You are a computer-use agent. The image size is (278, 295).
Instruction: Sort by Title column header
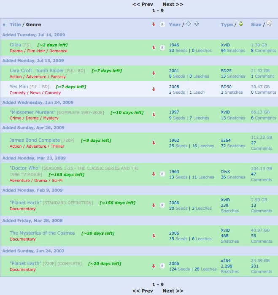pos(15,24)
